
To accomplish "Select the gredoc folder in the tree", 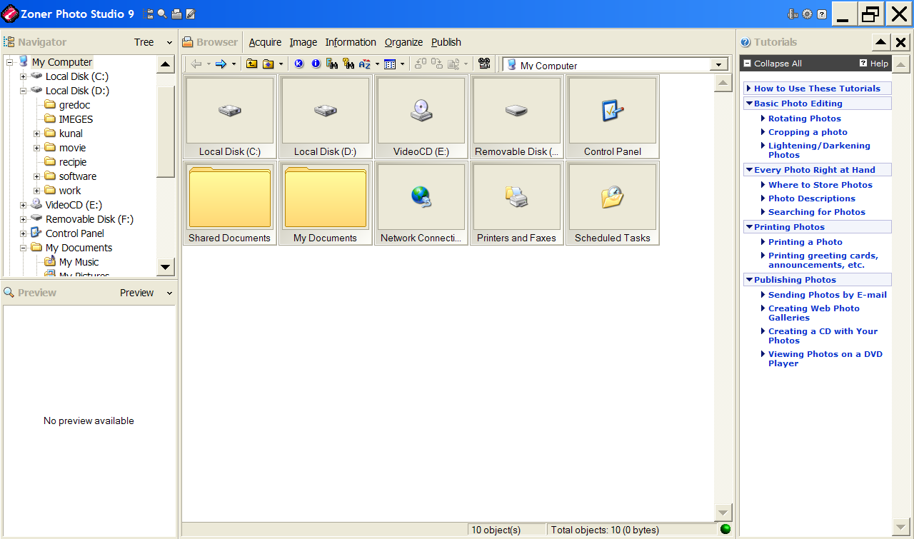I will pos(74,105).
